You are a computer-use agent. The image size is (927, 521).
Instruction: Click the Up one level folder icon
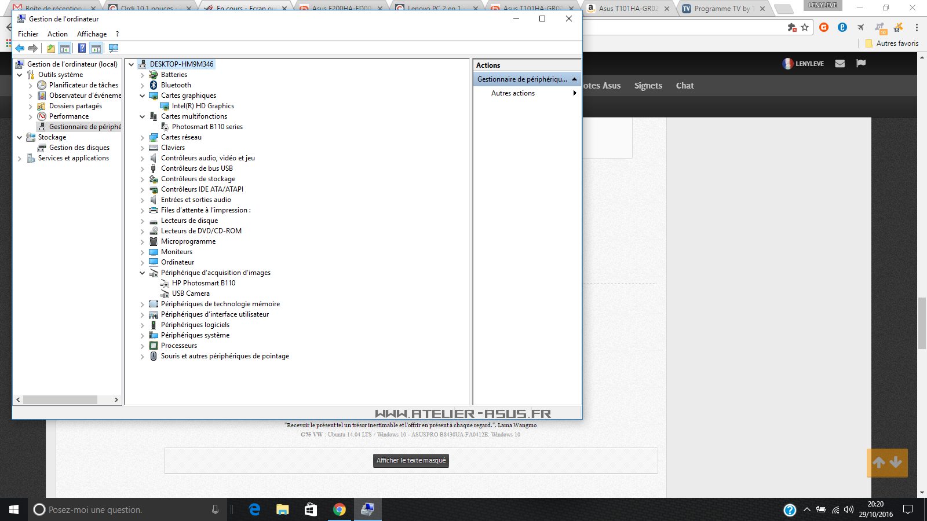point(51,48)
